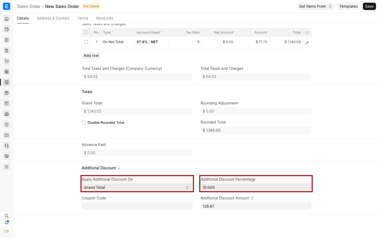Viewport: 380px width, 238px height.
Task: Select the Details tab
Action: click(x=23, y=18)
